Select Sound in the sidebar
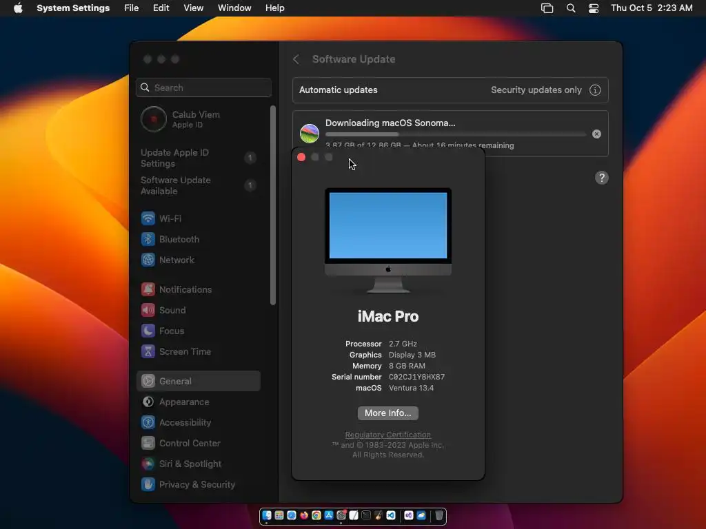Viewport: 706px width, 529px height. click(x=198, y=311)
